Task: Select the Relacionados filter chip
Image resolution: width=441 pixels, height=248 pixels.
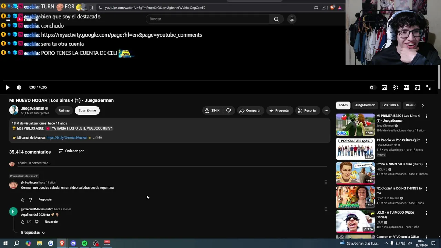Action: 411,105
